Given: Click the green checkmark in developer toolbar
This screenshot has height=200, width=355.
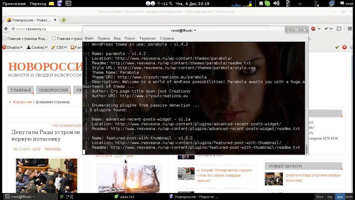Looking at the screenshot, I should coord(337,47).
